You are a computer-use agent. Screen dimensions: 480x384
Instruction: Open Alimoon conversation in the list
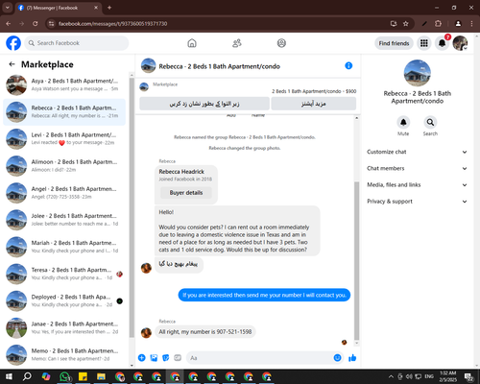coord(64,166)
